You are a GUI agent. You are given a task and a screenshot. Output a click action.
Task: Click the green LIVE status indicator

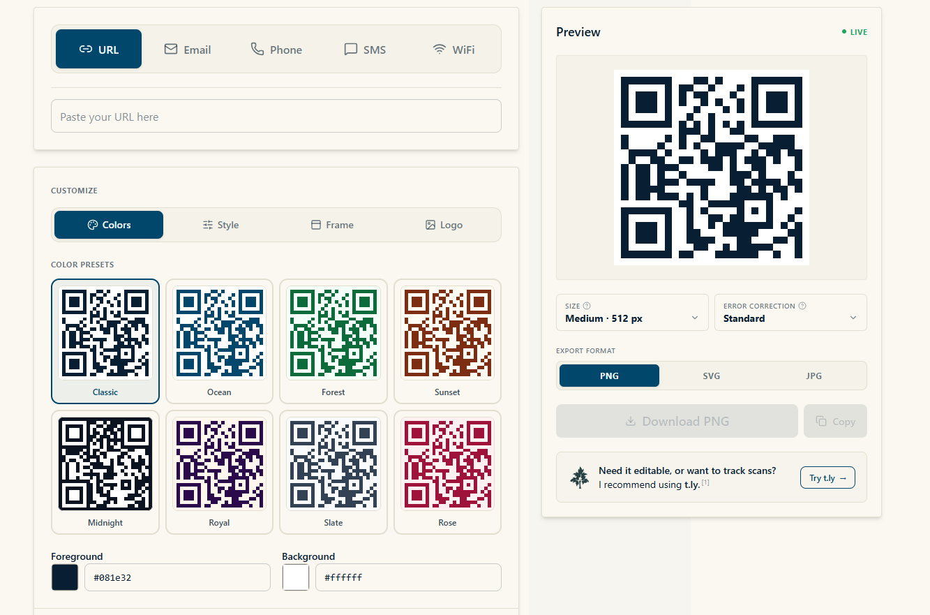click(x=855, y=32)
